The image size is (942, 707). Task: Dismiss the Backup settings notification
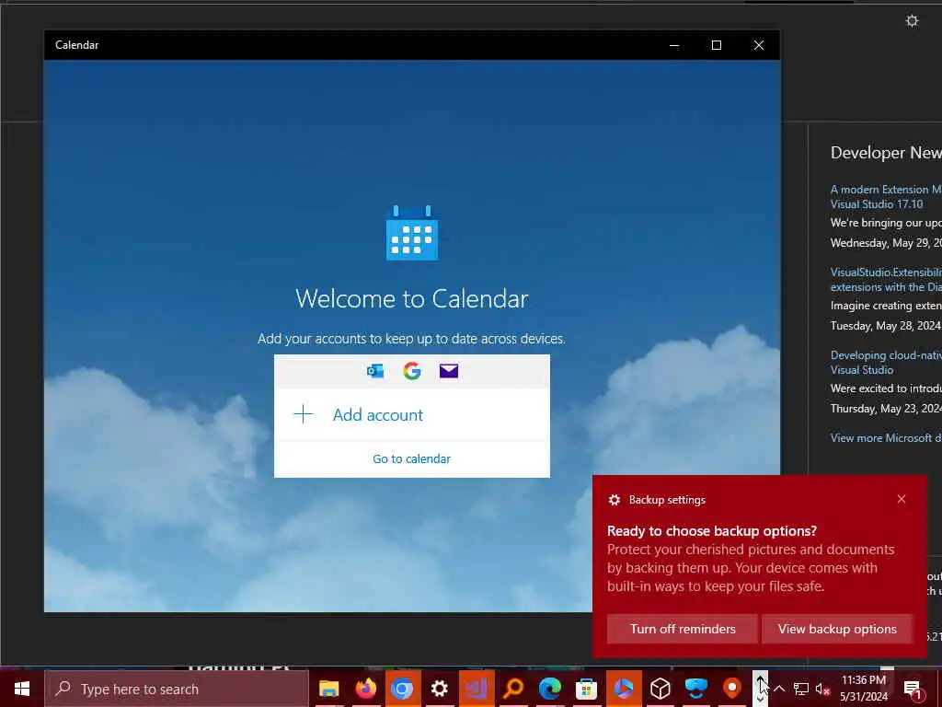coord(902,499)
